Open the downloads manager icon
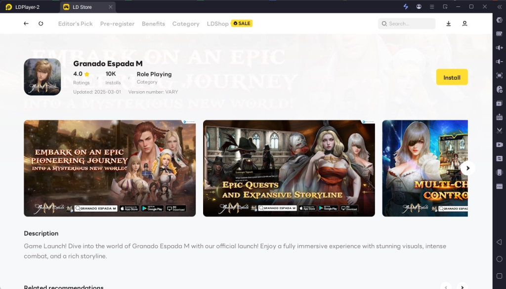Image resolution: width=506 pixels, height=289 pixels. tap(449, 24)
